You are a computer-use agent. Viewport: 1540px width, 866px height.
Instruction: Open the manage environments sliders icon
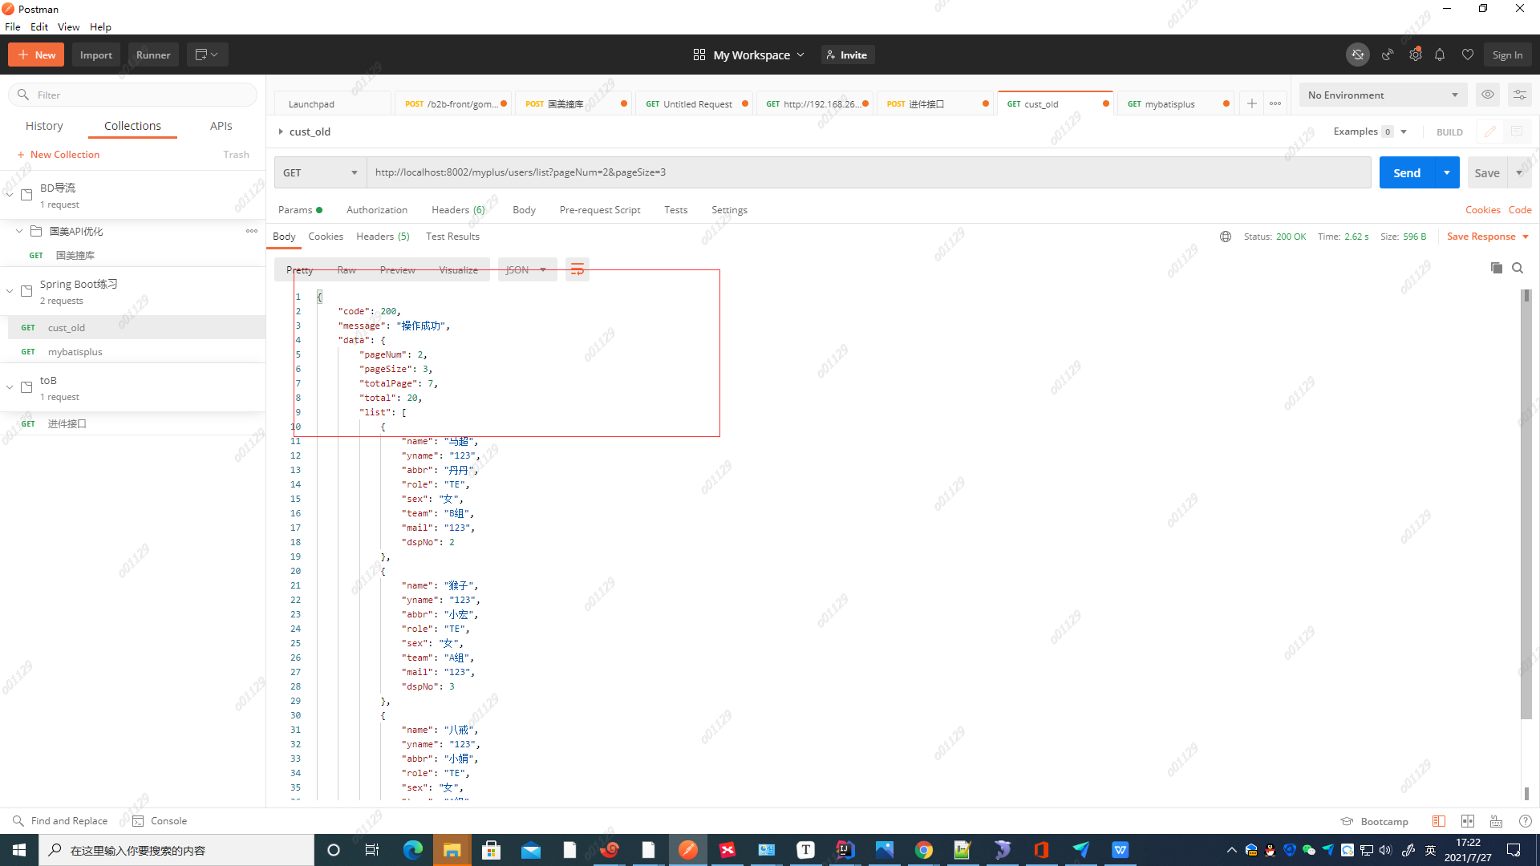coord(1519,95)
